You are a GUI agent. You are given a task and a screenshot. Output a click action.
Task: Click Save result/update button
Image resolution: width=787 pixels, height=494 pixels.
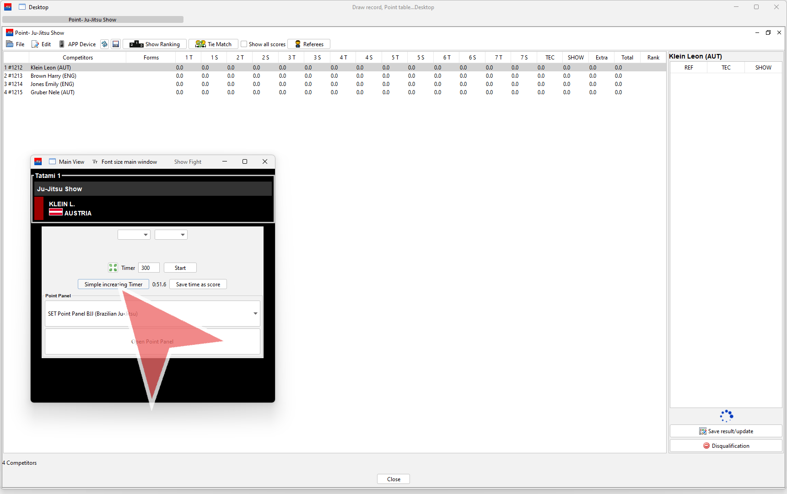coord(726,431)
